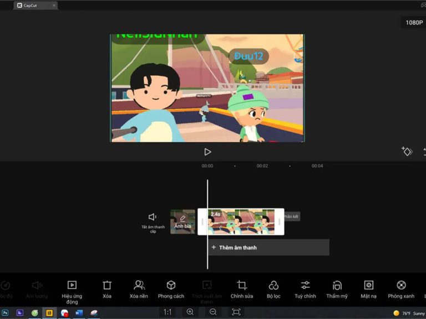
Task: Open Photoshop from the taskbar
Action: (x=6, y=313)
